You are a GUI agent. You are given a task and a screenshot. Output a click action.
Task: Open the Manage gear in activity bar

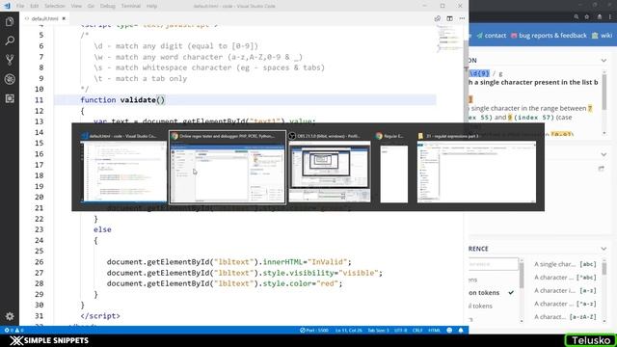[10, 316]
